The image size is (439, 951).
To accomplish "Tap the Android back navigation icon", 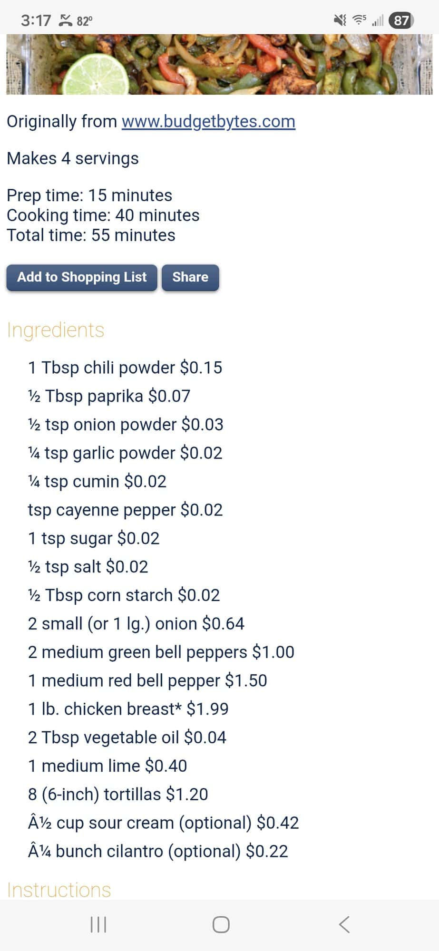I will [x=344, y=924].
